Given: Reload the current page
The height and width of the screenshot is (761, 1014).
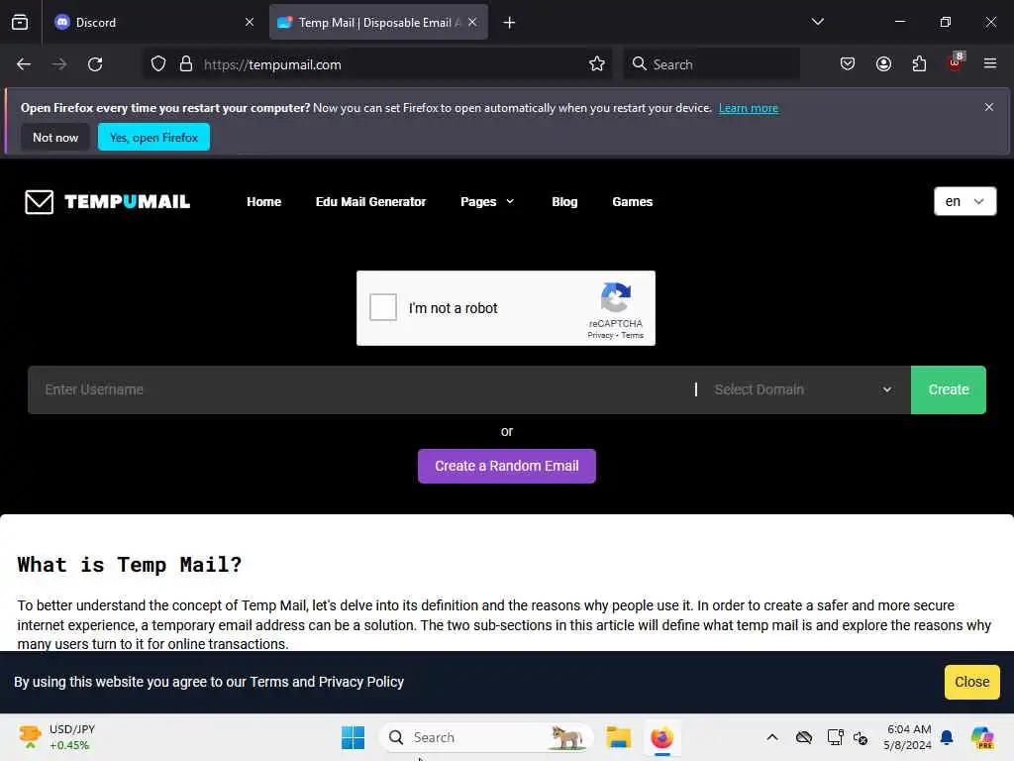Looking at the screenshot, I should point(95,64).
